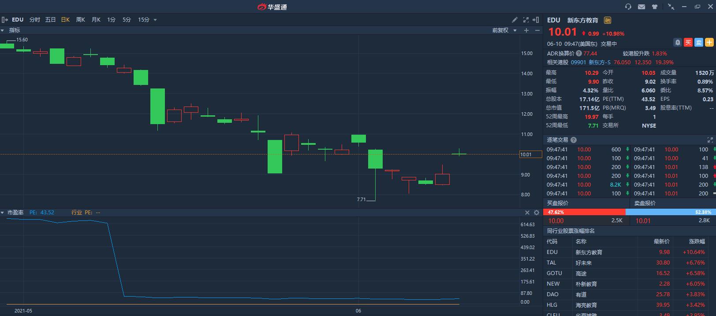This screenshot has height=316, width=716.
Task: Open the mail messages icon
Action: [641, 7]
